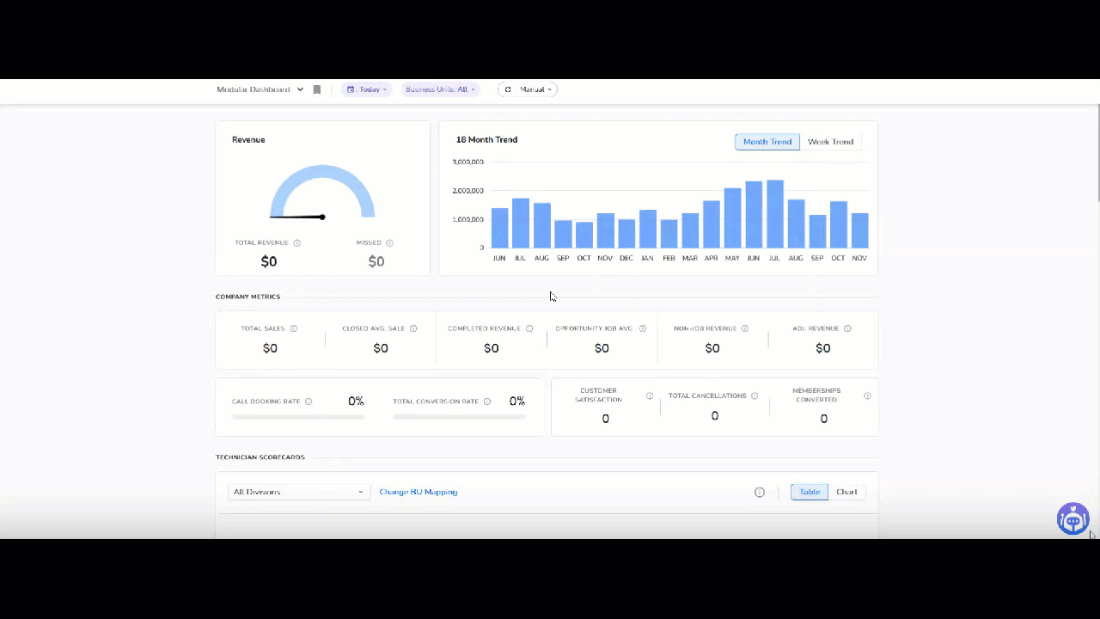Click info icon beside Call Booking Rate
Screen dimensions: 1100x619
pos(309,401)
